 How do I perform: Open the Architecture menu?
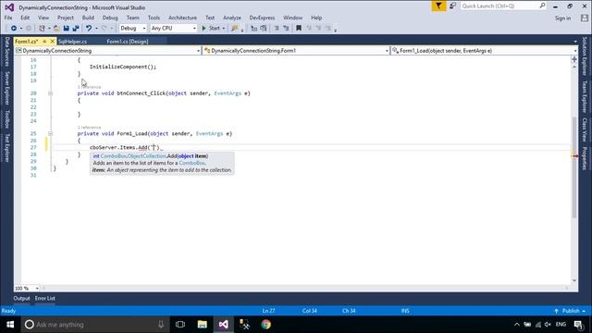(182, 18)
